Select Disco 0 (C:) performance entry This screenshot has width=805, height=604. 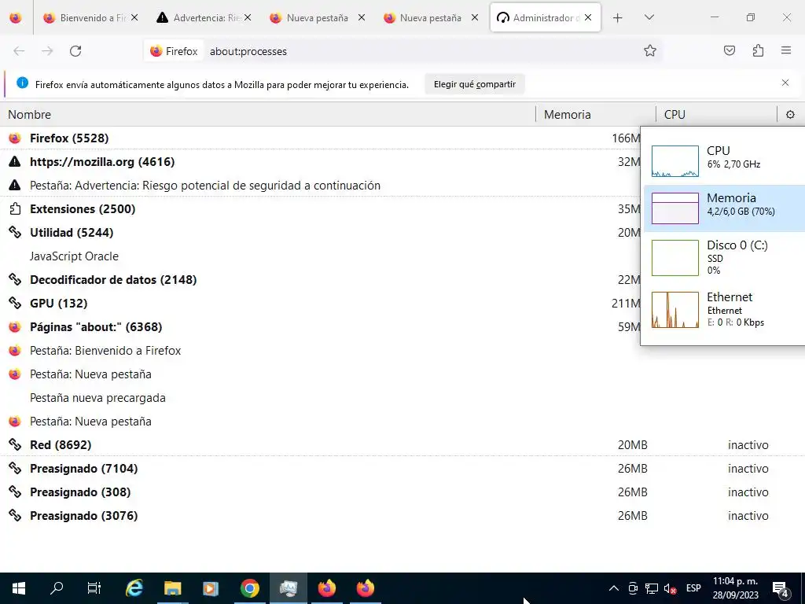pos(724,257)
